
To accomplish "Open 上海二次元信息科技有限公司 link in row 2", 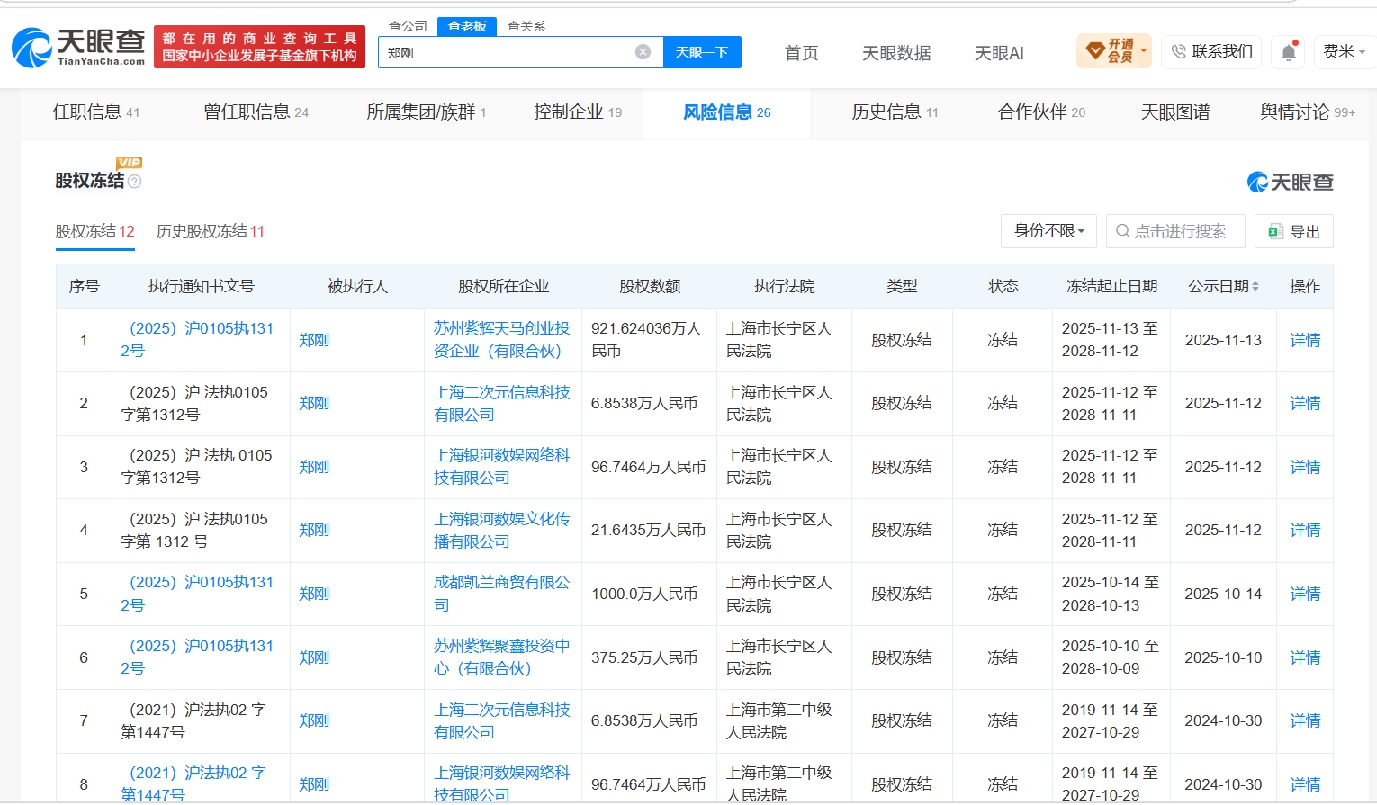I will coord(502,404).
